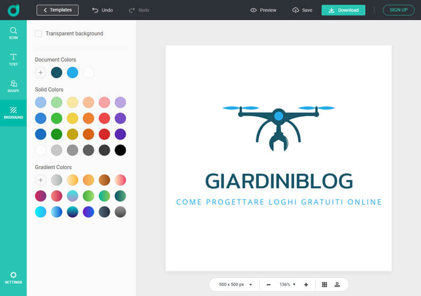Add a custom gradient color
Screen dimensions: 421x296
click(40, 180)
